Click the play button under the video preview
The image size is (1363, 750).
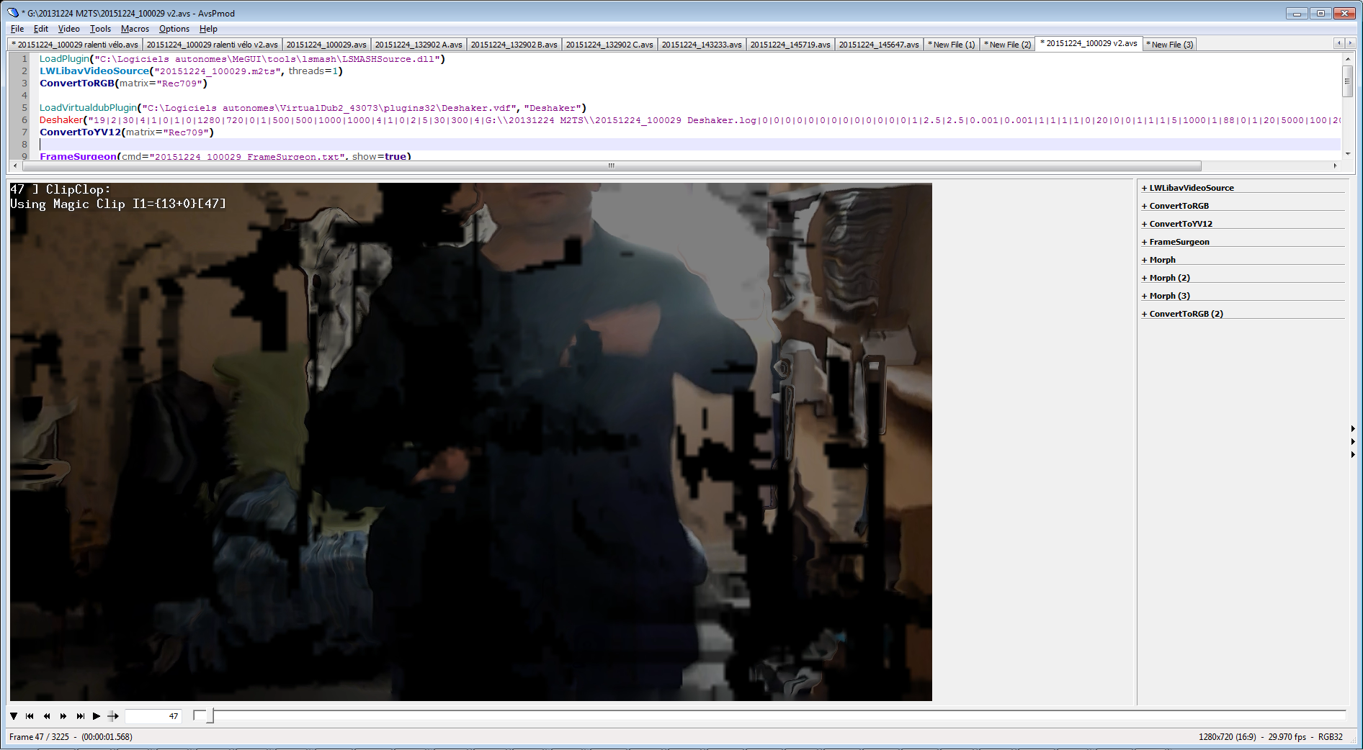point(97,716)
